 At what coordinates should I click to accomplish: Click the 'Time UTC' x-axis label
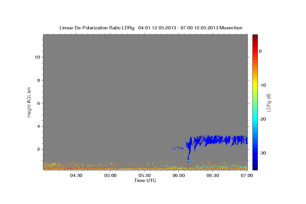[145, 181]
